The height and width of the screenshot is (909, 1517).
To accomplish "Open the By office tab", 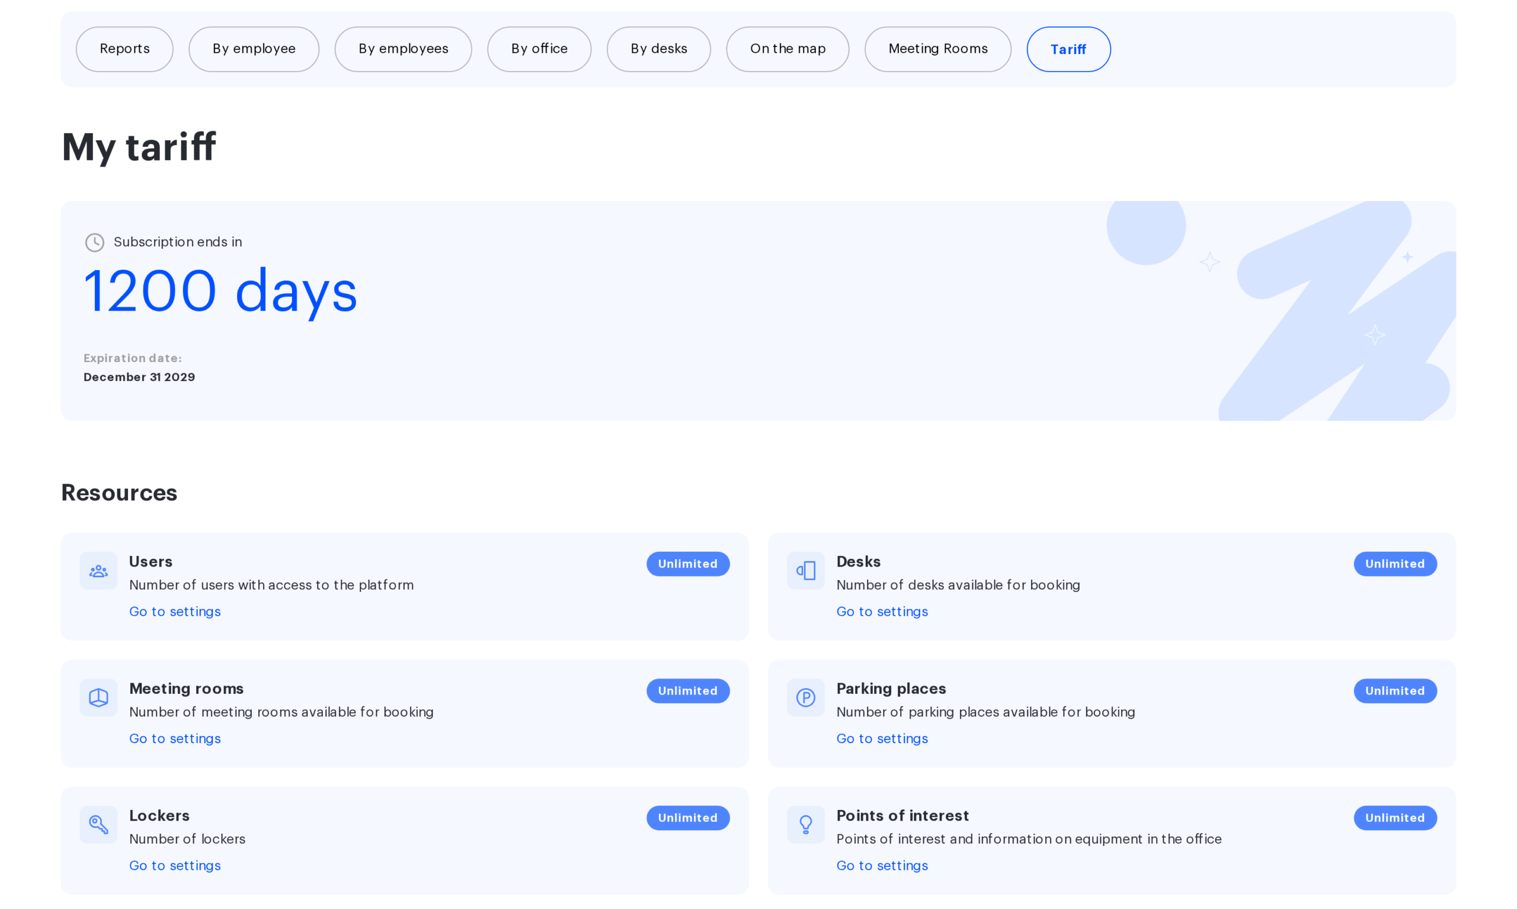I will click(x=539, y=49).
